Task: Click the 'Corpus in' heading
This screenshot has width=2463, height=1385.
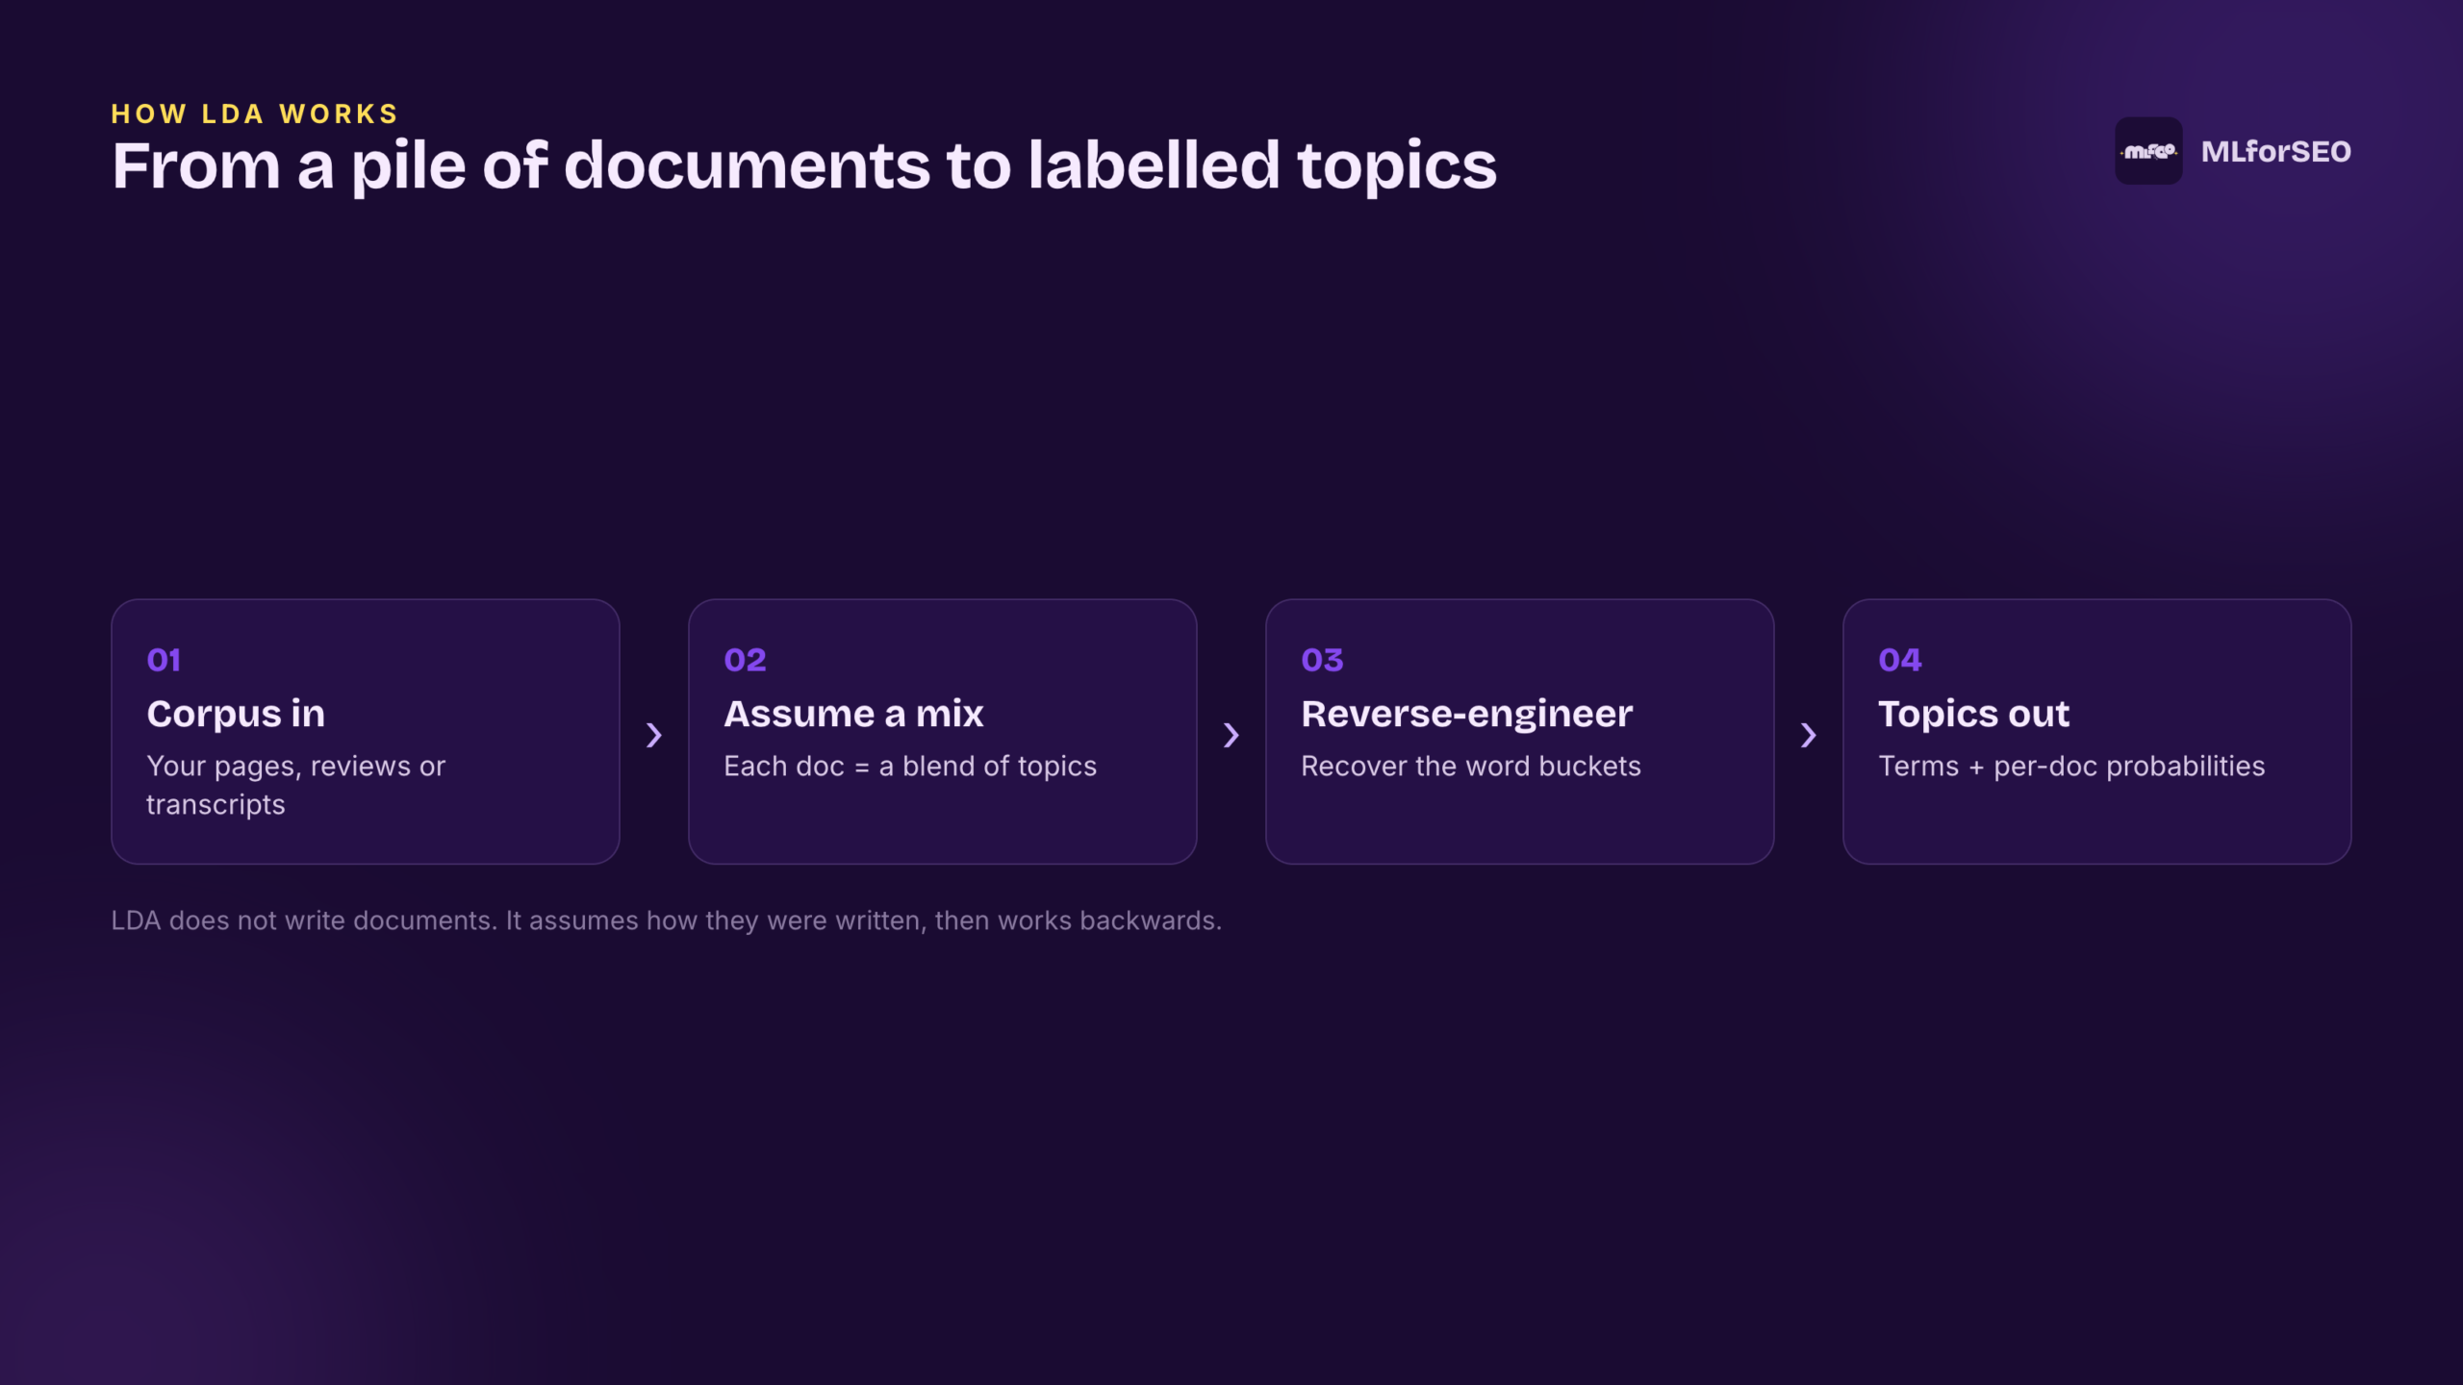Action: tap(236, 714)
